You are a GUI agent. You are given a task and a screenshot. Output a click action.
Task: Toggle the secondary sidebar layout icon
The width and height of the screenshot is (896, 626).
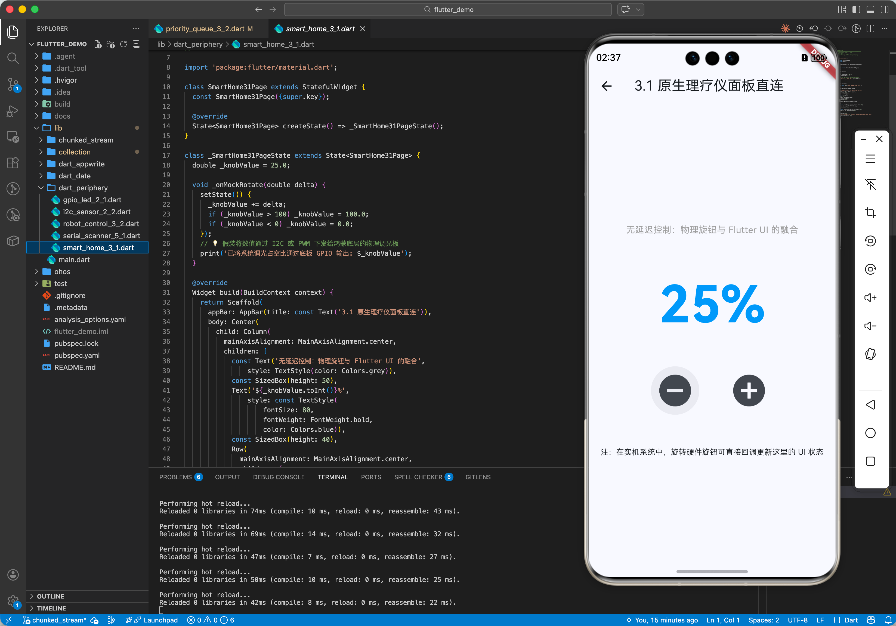884,9
